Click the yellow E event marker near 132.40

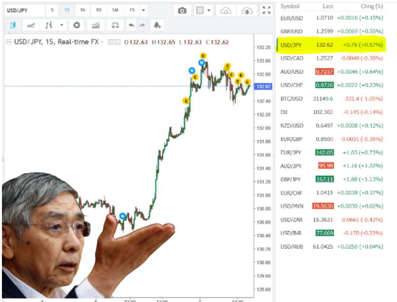186,101
